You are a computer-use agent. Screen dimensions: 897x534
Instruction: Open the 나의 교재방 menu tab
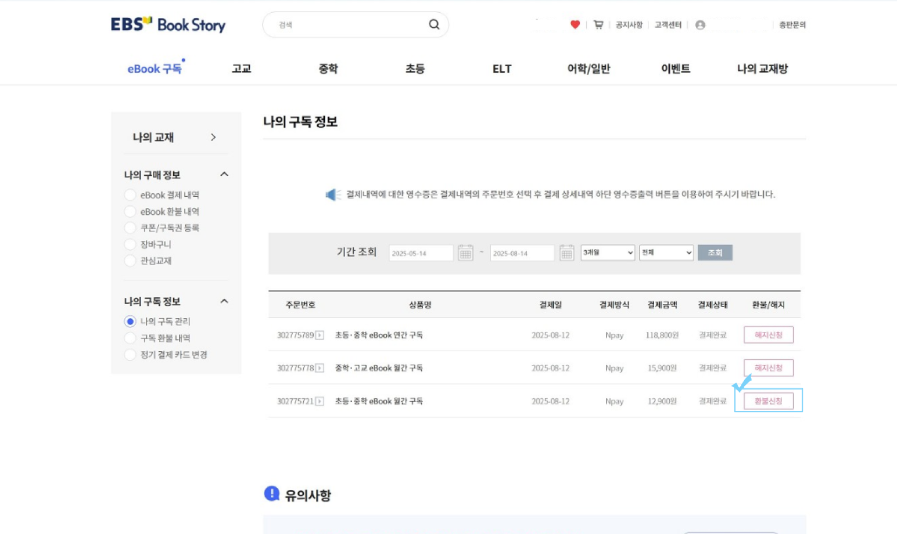pos(762,68)
